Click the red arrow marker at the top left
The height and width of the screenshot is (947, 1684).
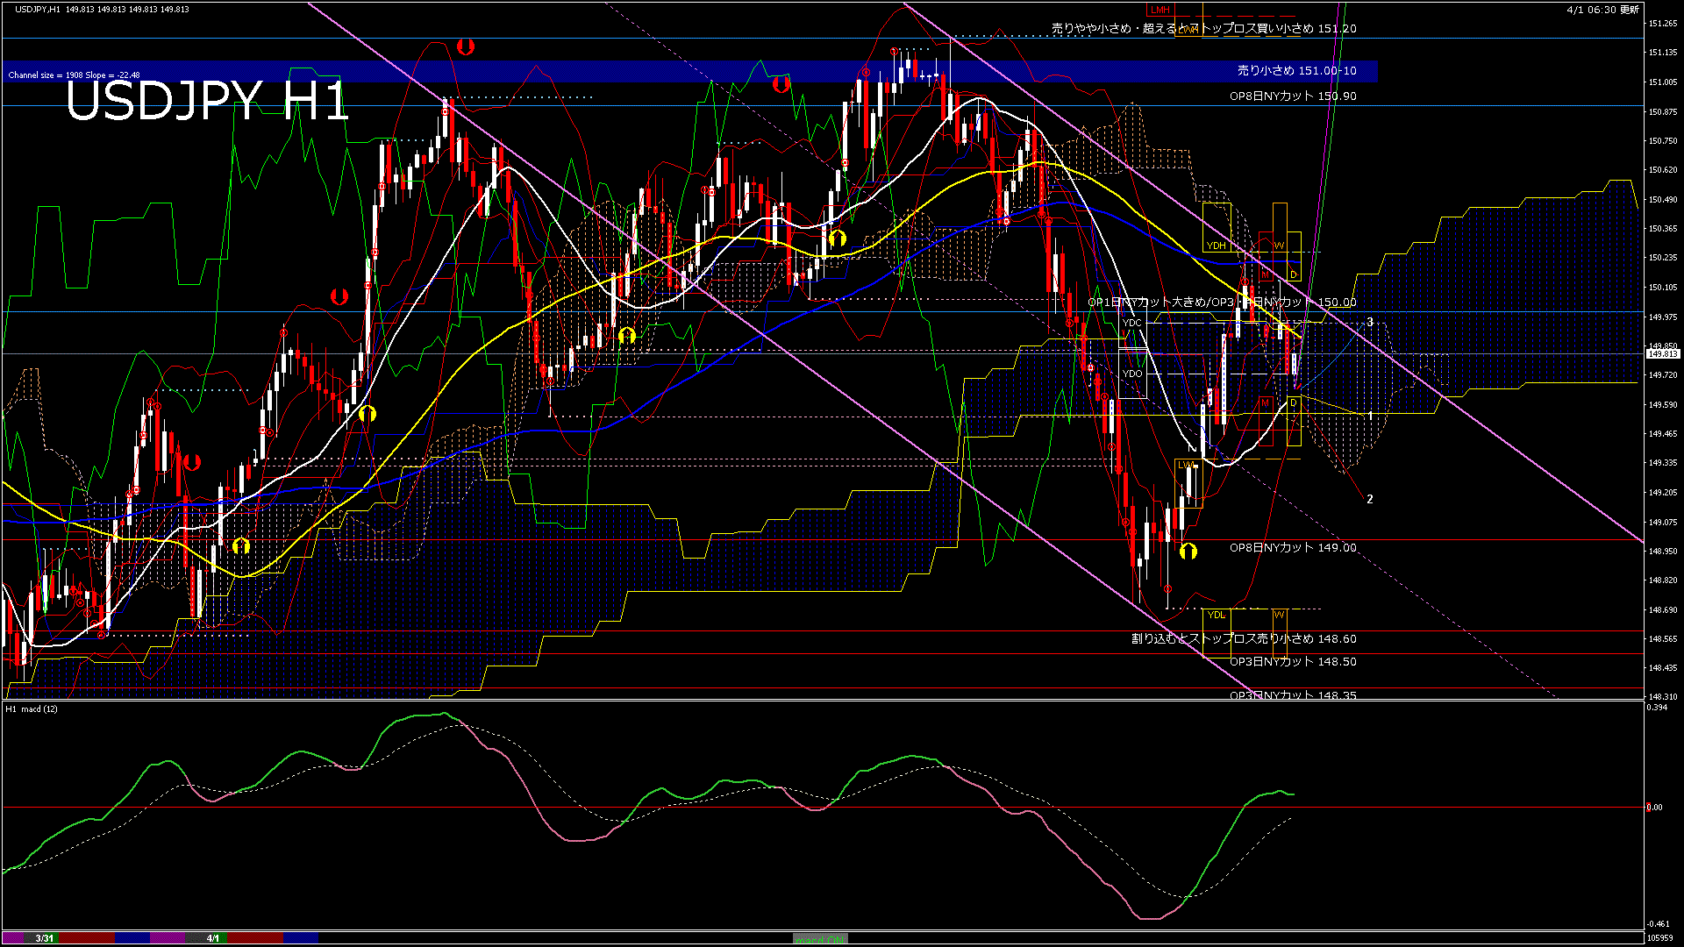(465, 46)
